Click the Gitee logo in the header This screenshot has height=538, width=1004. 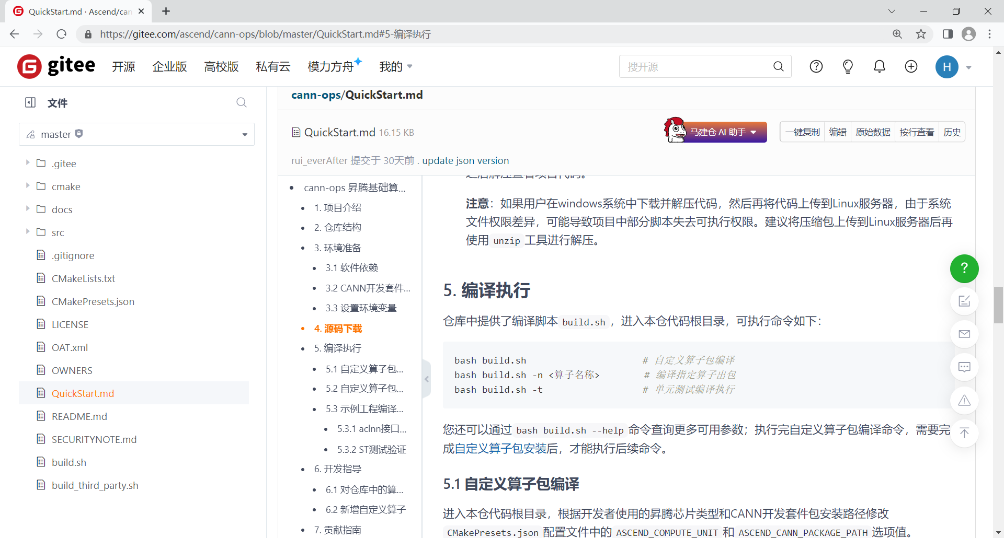pos(55,66)
